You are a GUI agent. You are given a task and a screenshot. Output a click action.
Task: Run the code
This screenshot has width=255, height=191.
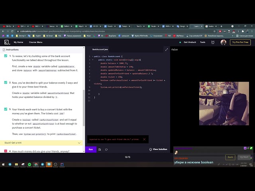[x=91, y=150]
